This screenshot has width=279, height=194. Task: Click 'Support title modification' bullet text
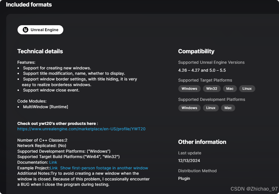(74, 73)
